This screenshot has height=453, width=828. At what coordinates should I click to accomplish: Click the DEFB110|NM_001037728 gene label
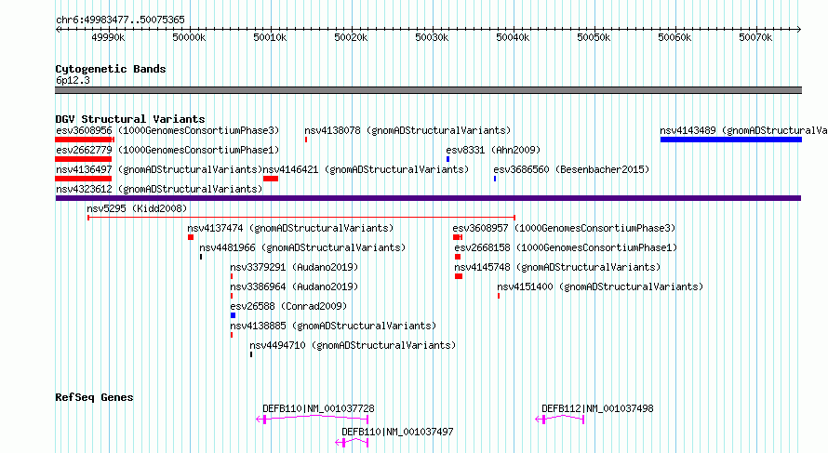point(318,408)
